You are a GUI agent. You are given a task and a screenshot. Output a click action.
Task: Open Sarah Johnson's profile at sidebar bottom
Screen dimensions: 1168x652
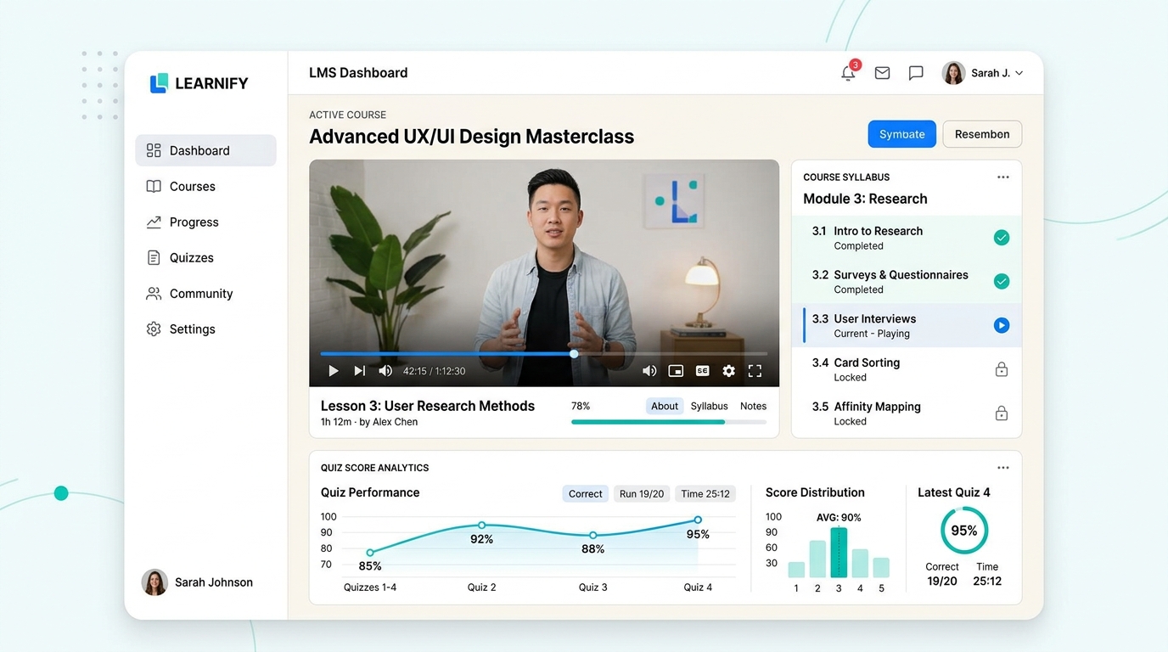coord(197,582)
